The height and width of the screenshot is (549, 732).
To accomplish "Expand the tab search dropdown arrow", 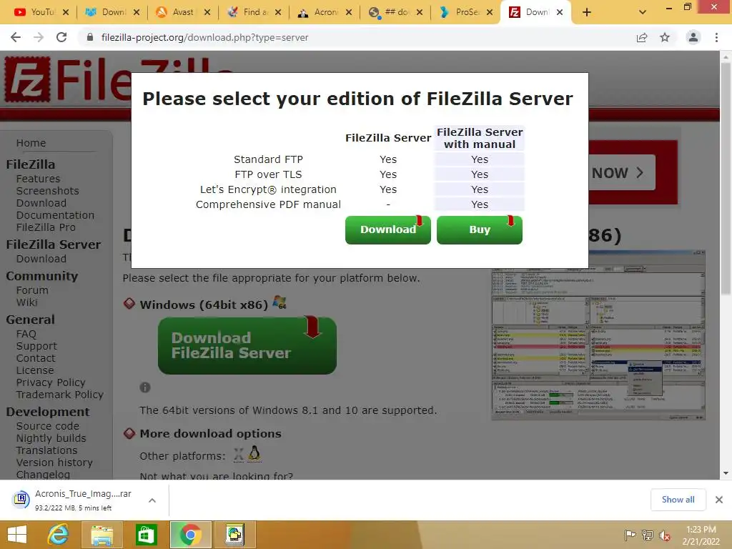I will [643, 13].
